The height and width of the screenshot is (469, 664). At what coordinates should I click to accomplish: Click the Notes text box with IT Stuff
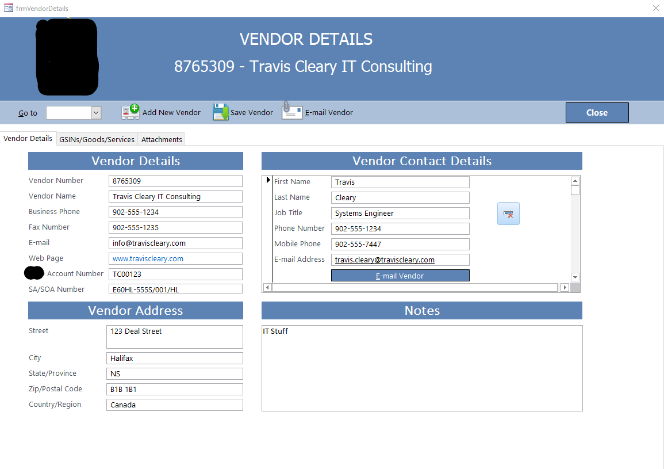[x=422, y=368]
